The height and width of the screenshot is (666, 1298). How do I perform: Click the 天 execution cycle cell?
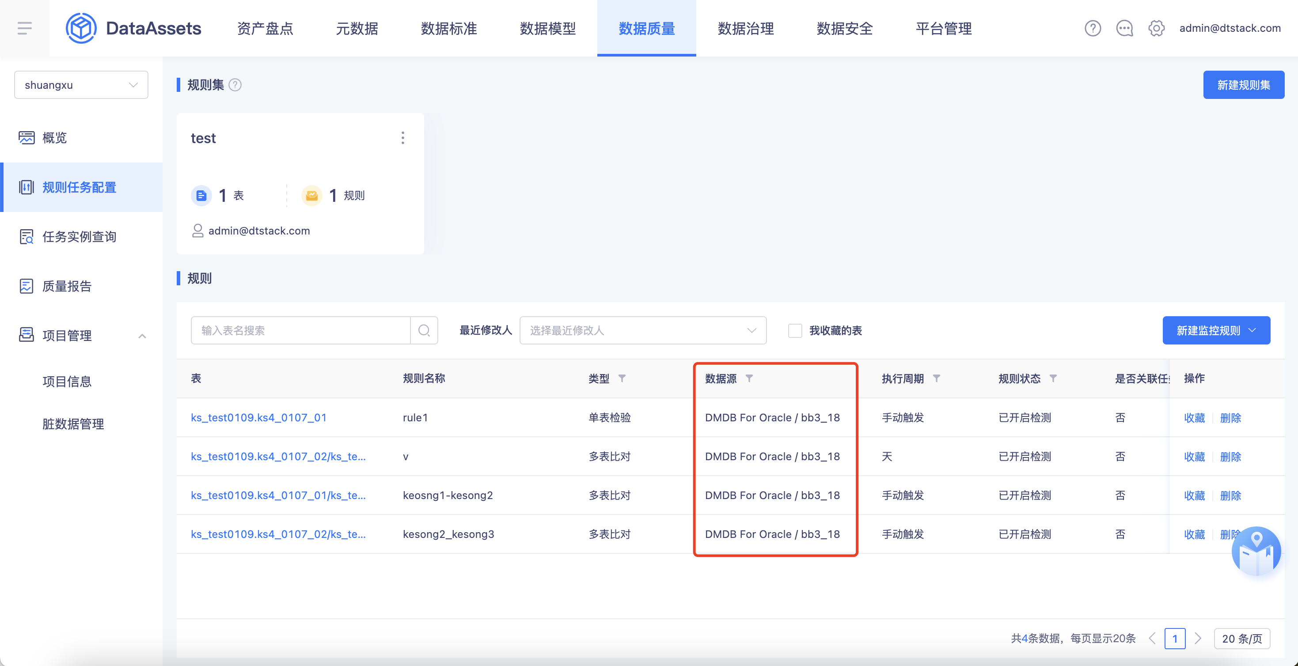pos(887,456)
